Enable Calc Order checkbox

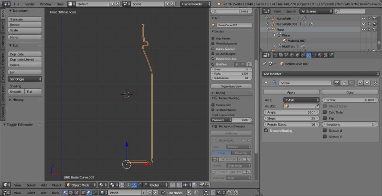click(325, 112)
